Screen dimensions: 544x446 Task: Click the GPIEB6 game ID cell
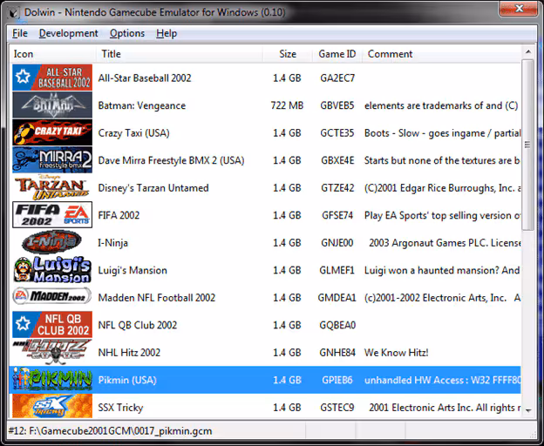click(x=337, y=380)
